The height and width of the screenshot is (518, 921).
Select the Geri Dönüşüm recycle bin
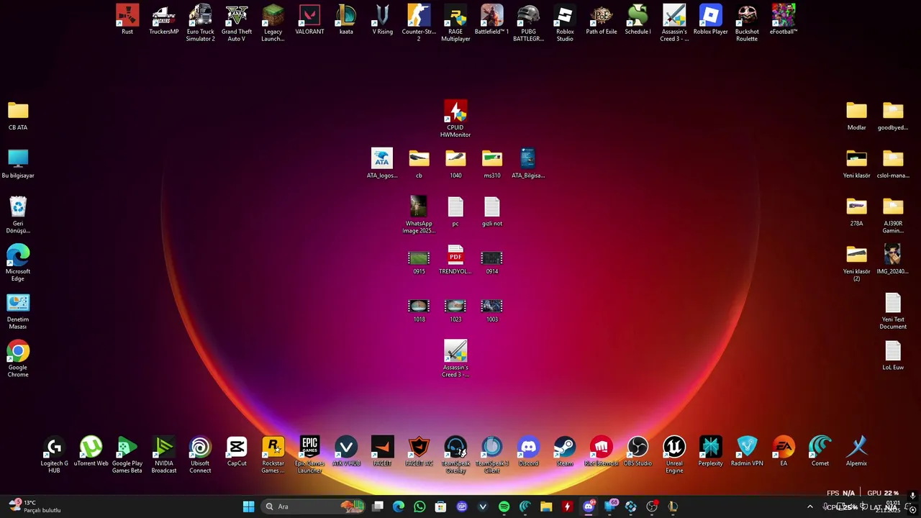pyautogui.click(x=18, y=215)
